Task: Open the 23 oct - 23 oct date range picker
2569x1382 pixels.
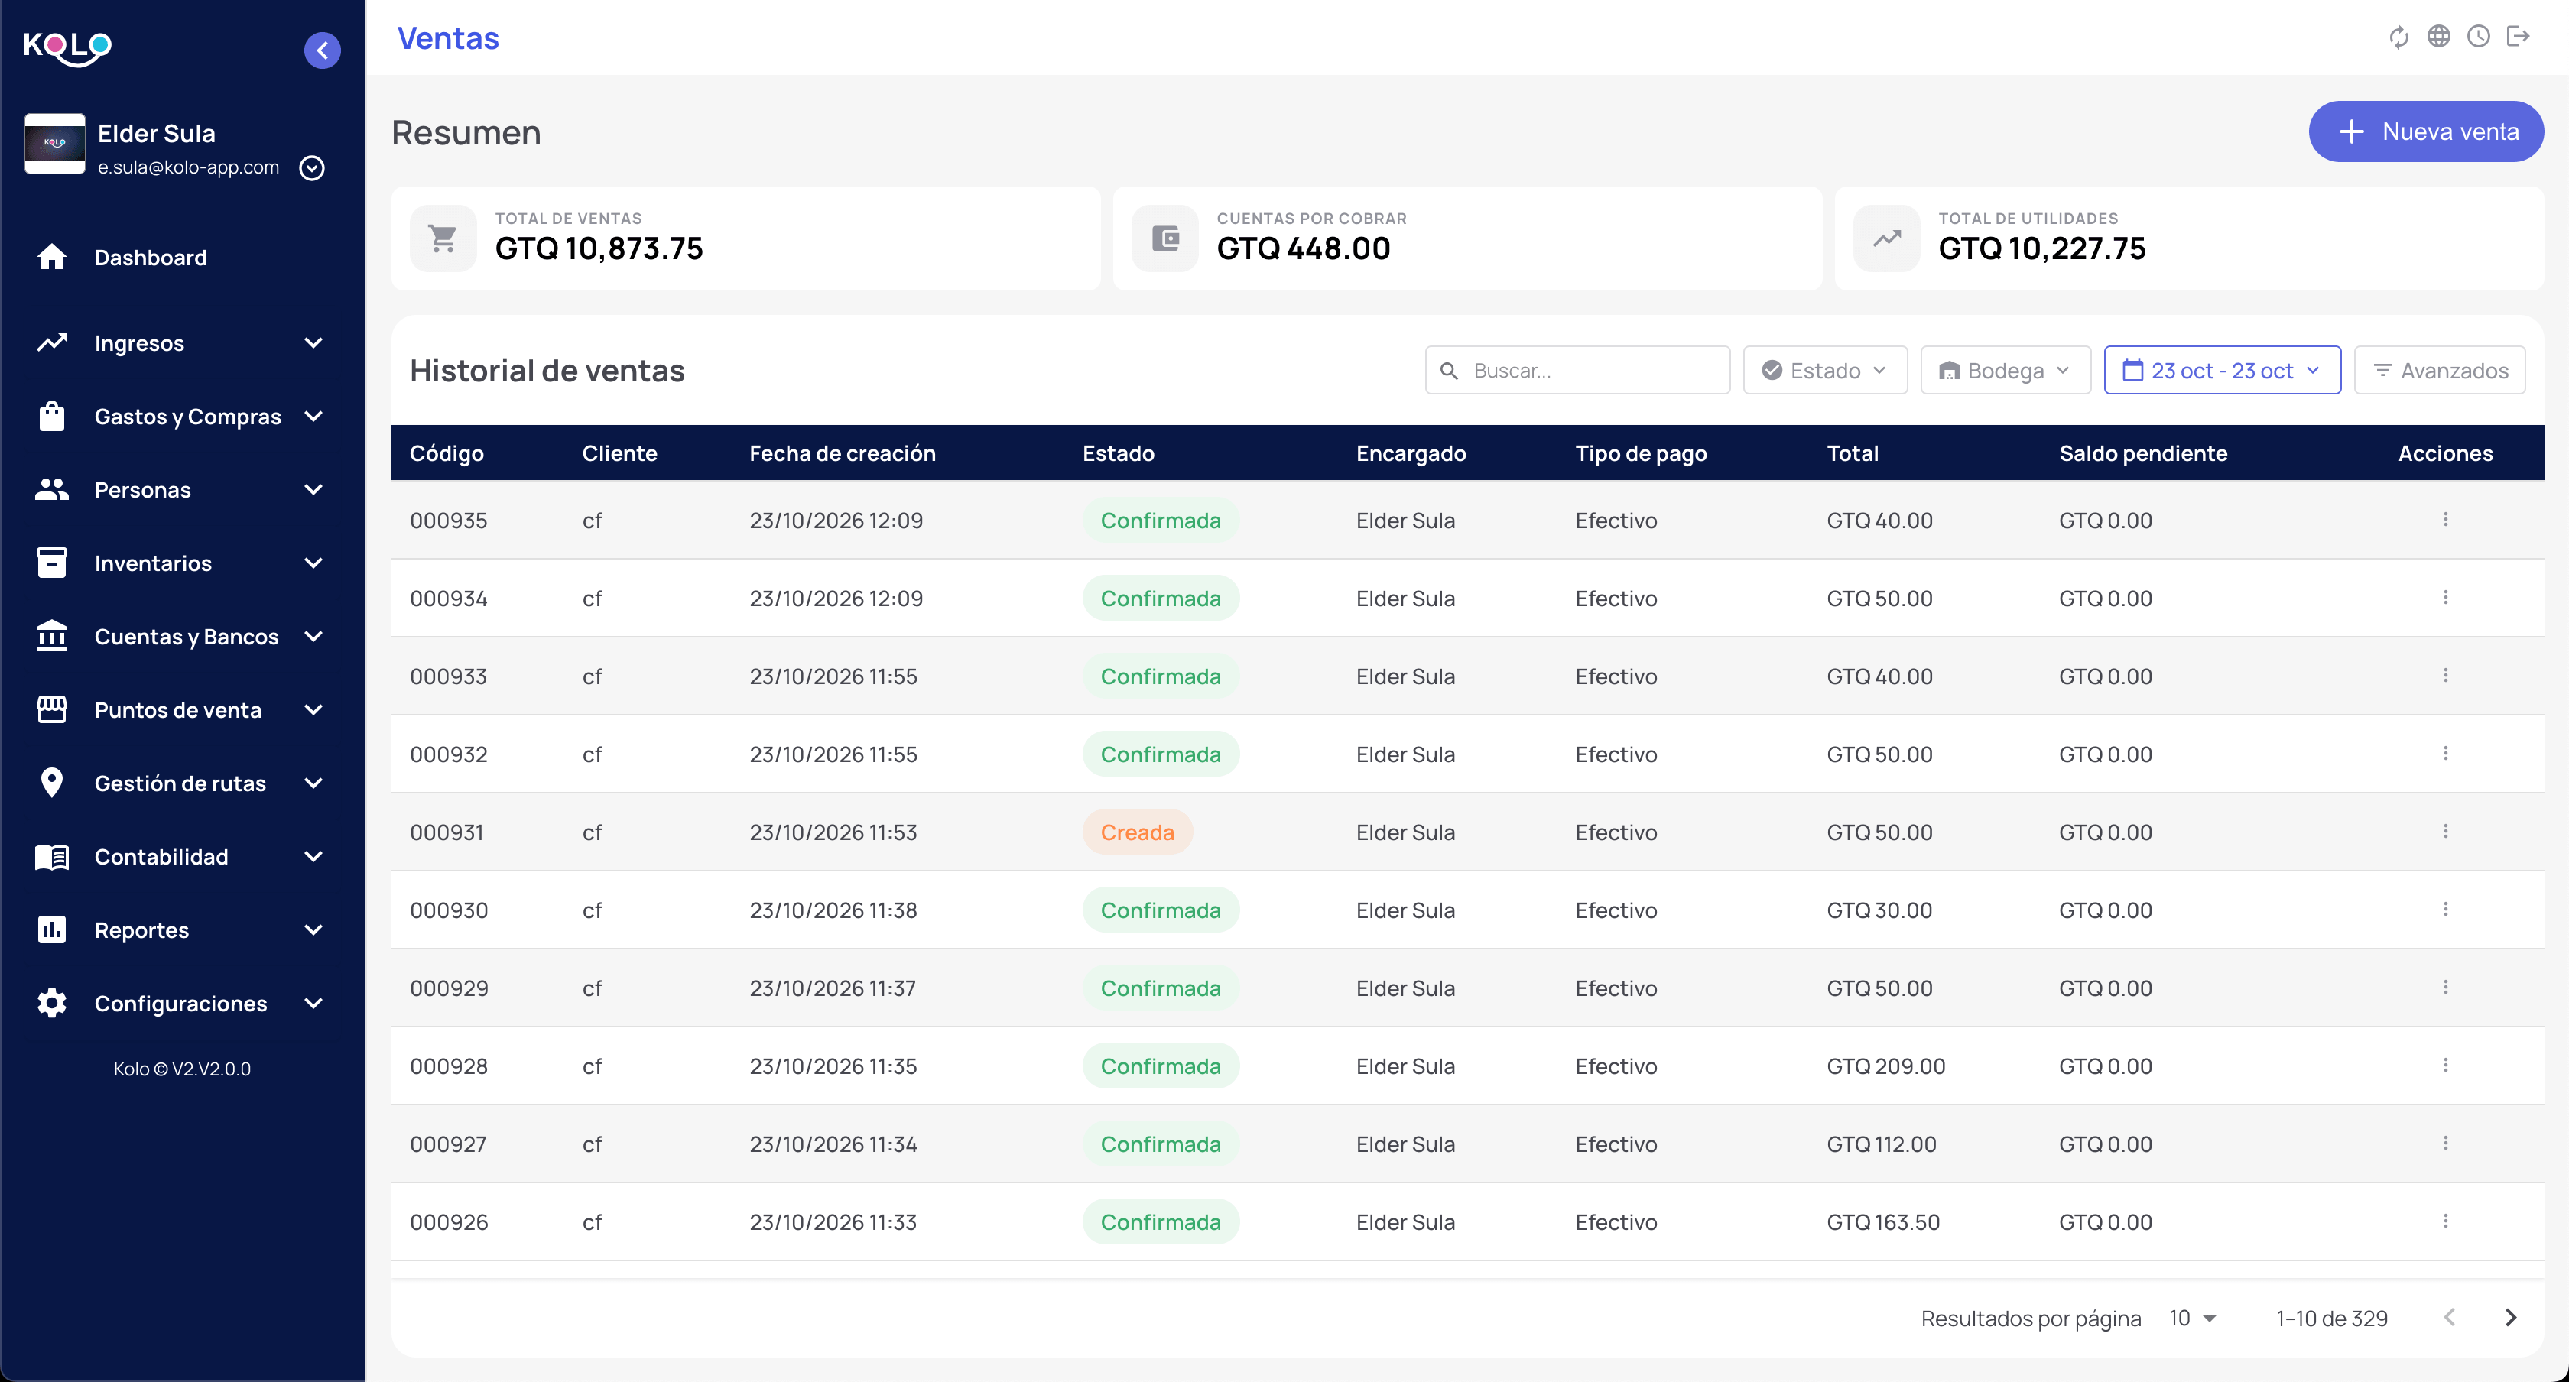Action: pos(2222,370)
